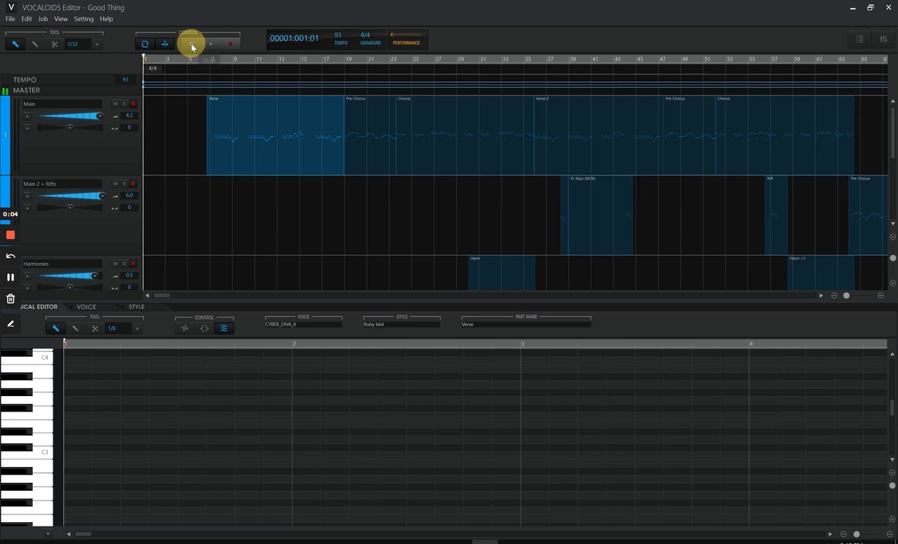This screenshot has width=898, height=544.
Task: Click the Main volume value 4.2
Action: point(129,116)
